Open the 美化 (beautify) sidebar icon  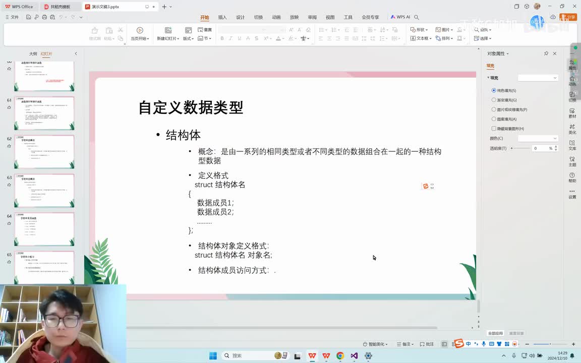coord(572,129)
